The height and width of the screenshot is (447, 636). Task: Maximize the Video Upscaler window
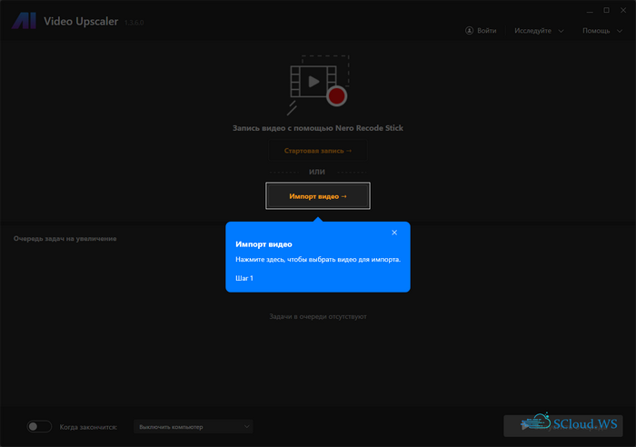pos(606,10)
